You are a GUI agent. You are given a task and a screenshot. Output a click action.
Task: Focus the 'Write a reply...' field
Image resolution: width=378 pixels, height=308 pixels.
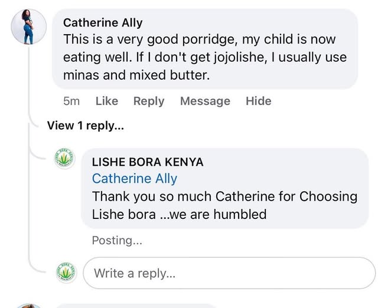coord(229,273)
